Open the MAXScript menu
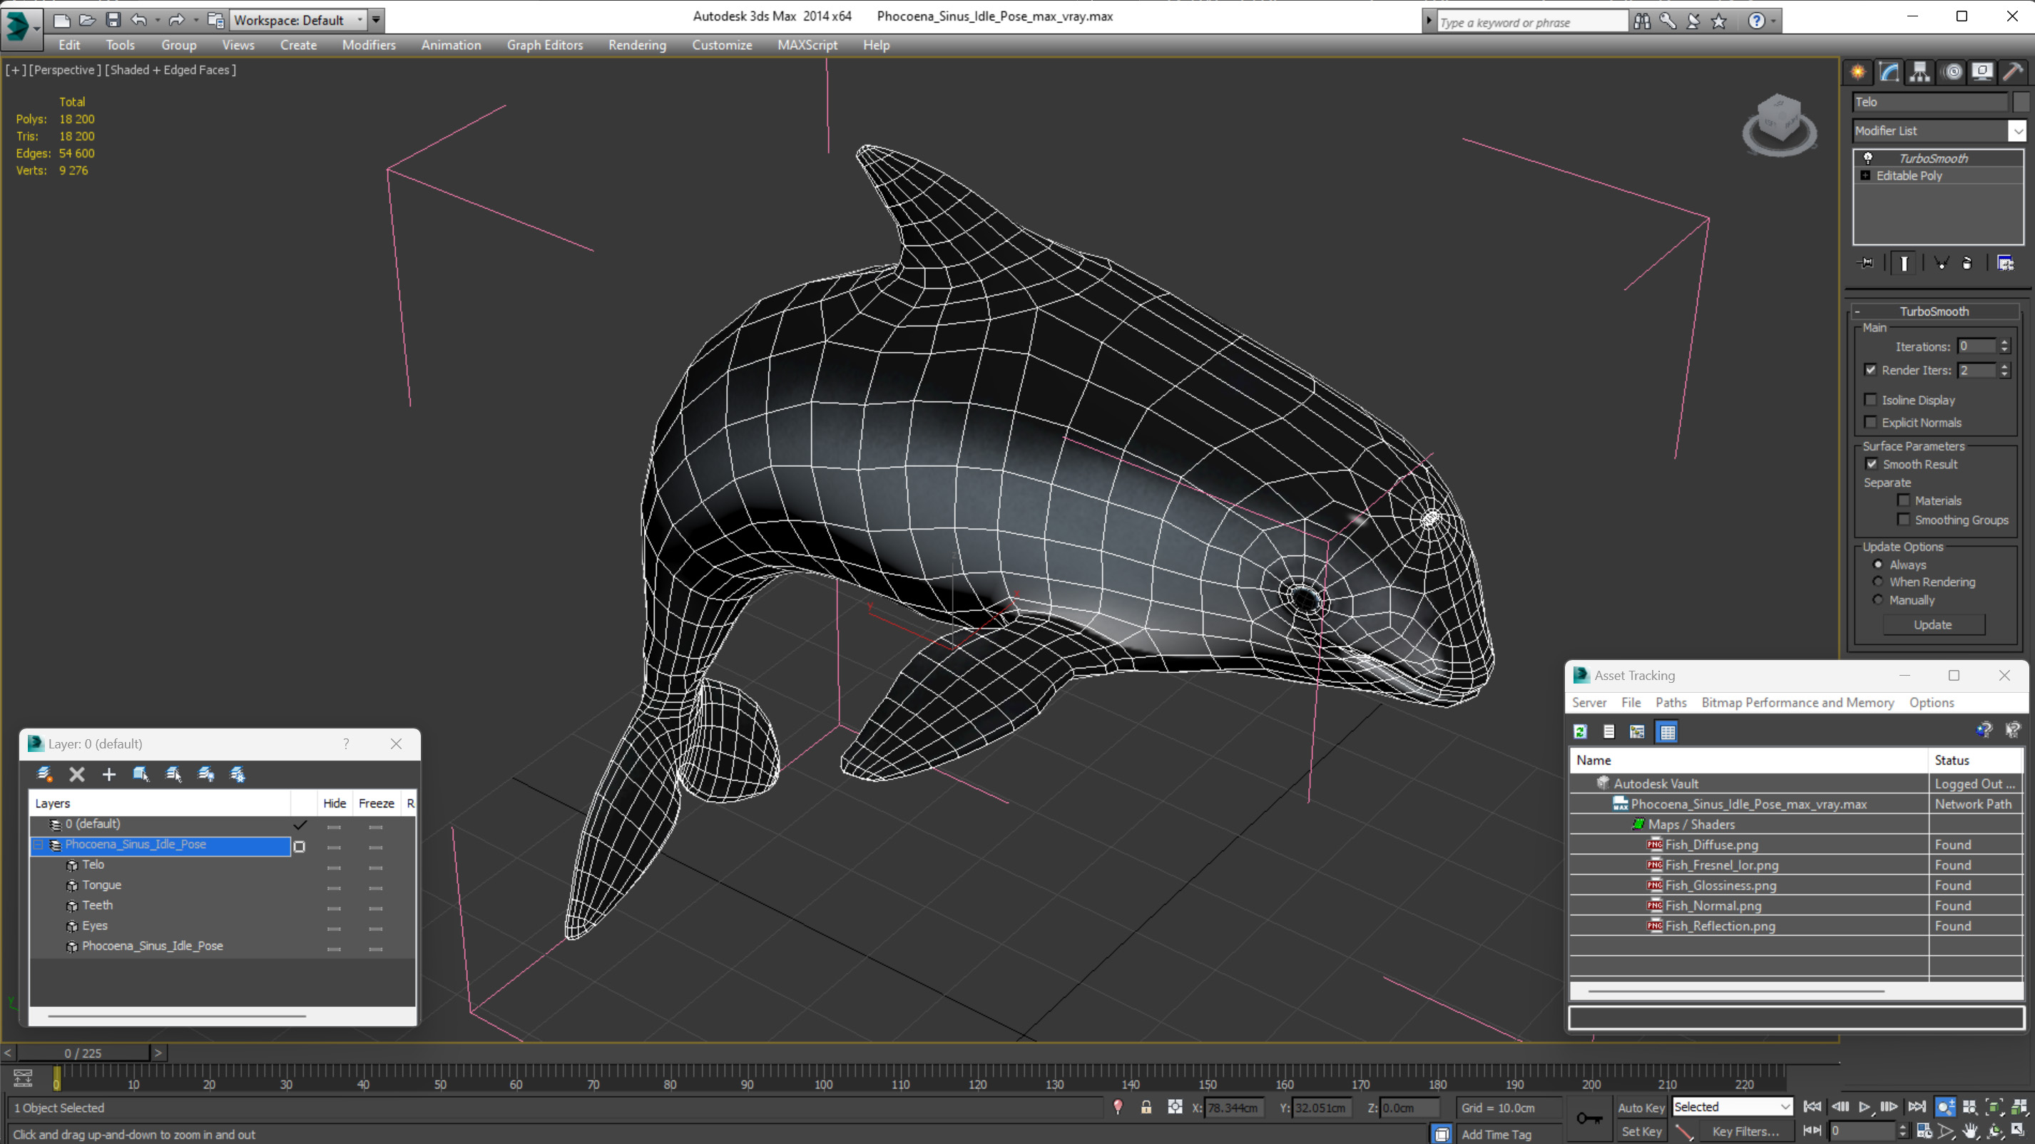The width and height of the screenshot is (2035, 1144). (807, 45)
